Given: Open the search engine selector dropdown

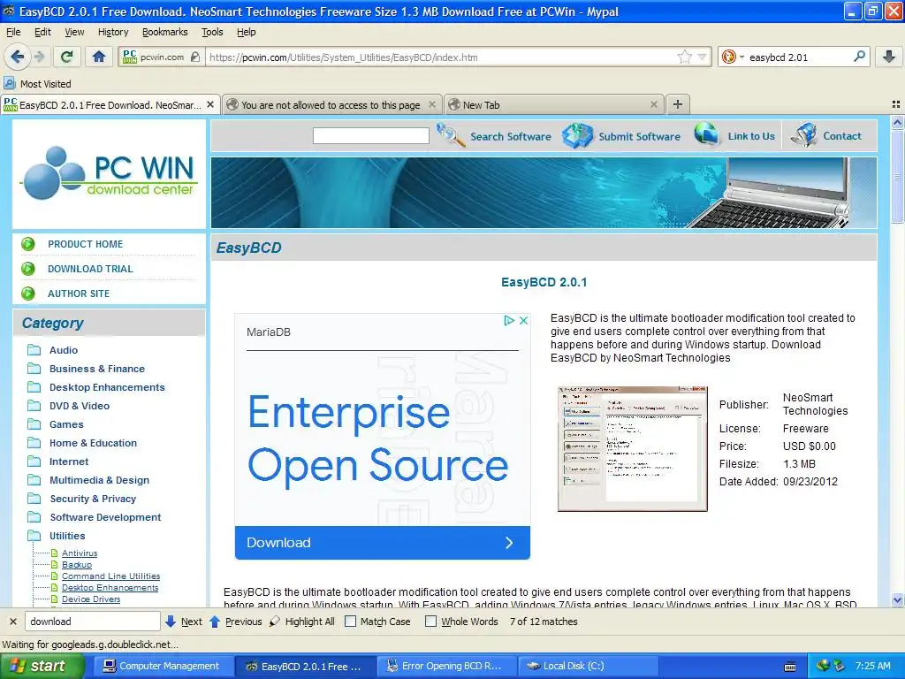Looking at the screenshot, I should pos(732,57).
